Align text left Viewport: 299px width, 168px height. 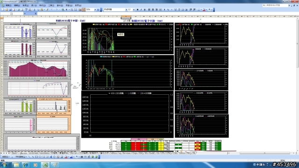pos(149,9)
